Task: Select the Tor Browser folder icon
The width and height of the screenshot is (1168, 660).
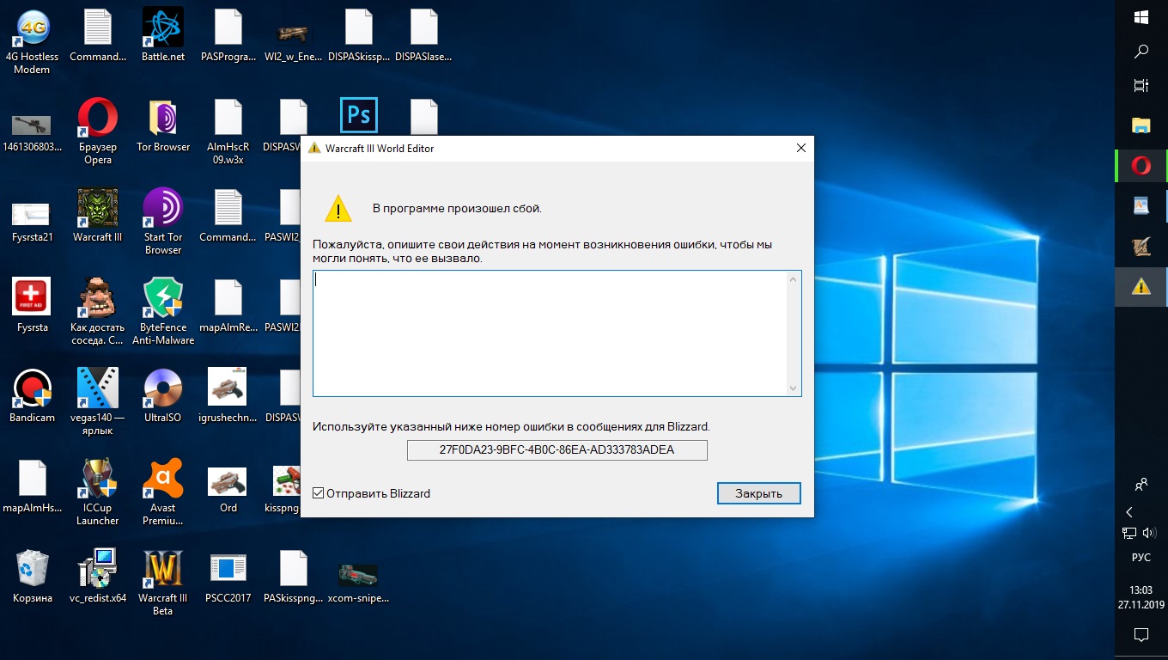Action: (163, 126)
